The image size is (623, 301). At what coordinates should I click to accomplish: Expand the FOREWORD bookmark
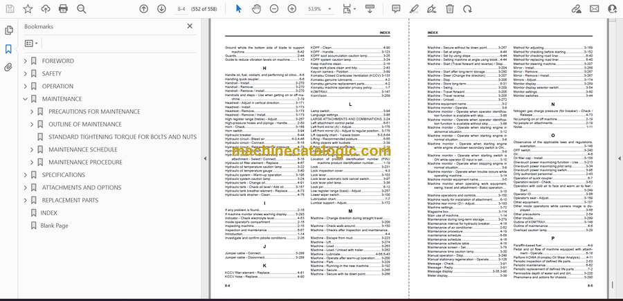(x=26, y=61)
